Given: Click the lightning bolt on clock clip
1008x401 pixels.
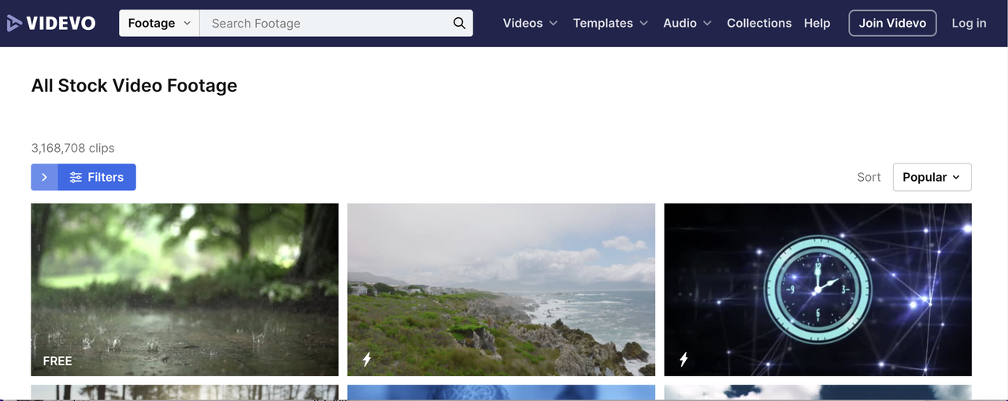Looking at the screenshot, I should click(x=684, y=360).
